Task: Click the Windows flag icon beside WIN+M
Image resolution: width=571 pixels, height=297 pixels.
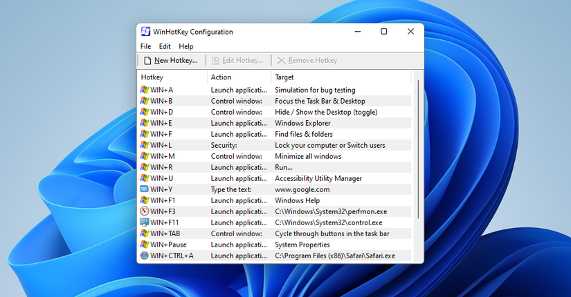Action: tap(144, 156)
